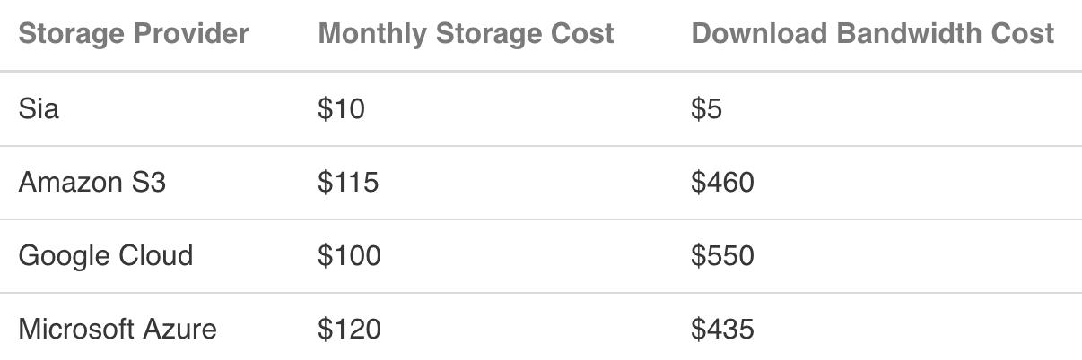Click the word Provider in the header
1082x360 pixels.
(191, 34)
